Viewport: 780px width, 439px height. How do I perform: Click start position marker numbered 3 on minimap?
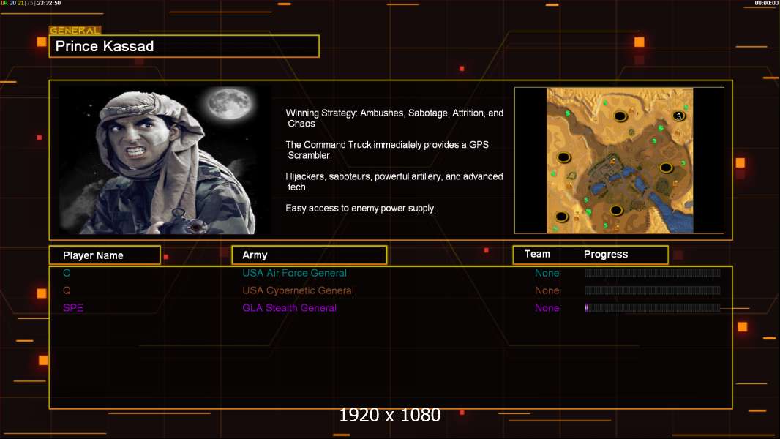pyautogui.click(x=678, y=116)
